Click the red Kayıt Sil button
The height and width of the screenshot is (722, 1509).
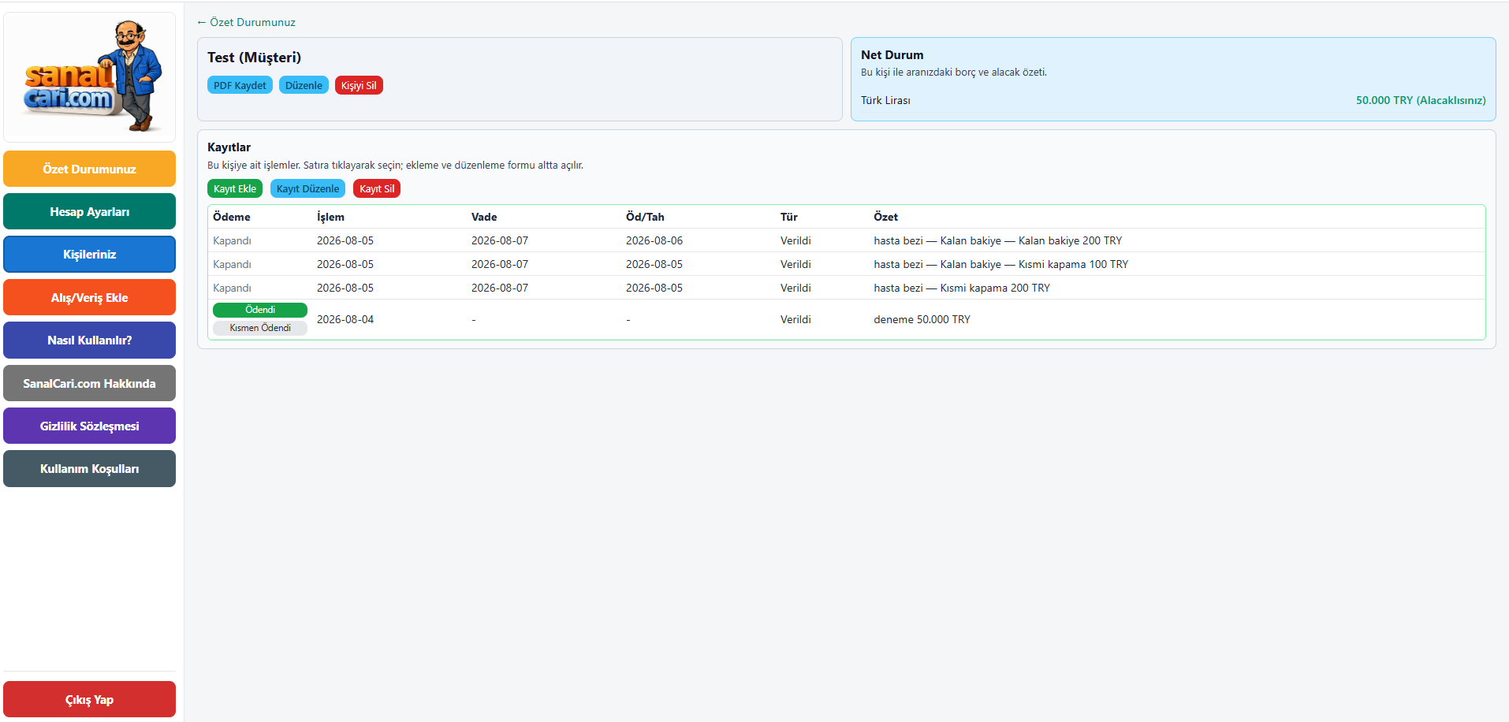377,188
